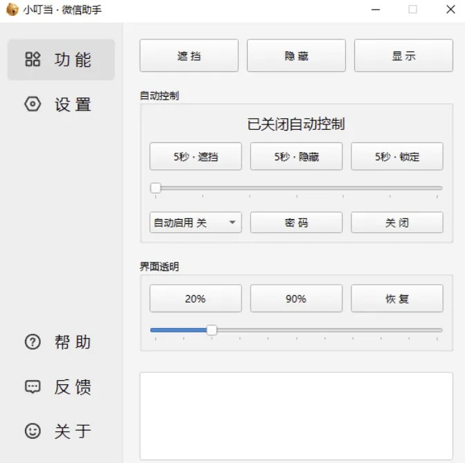Set interface transparency to 20%
Image resolution: width=465 pixels, height=463 pixels.
coord(195,299)
